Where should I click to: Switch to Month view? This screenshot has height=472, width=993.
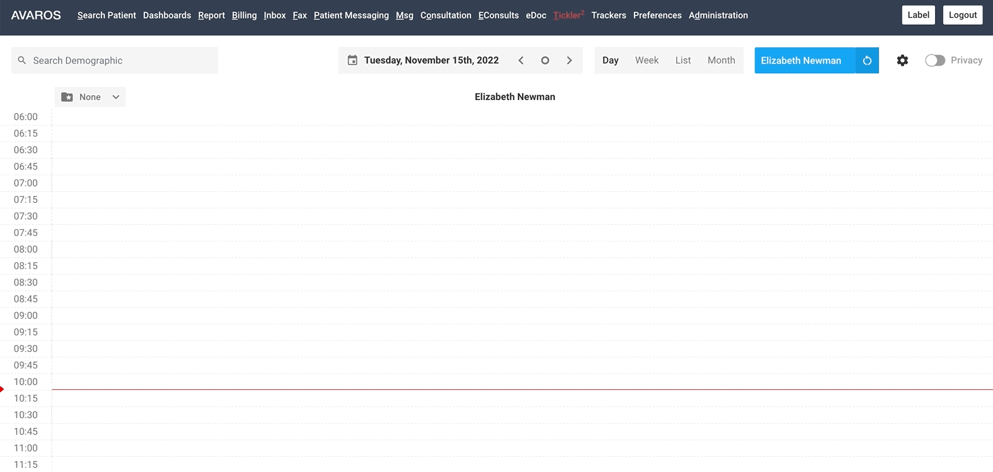(x=721, y=60)
